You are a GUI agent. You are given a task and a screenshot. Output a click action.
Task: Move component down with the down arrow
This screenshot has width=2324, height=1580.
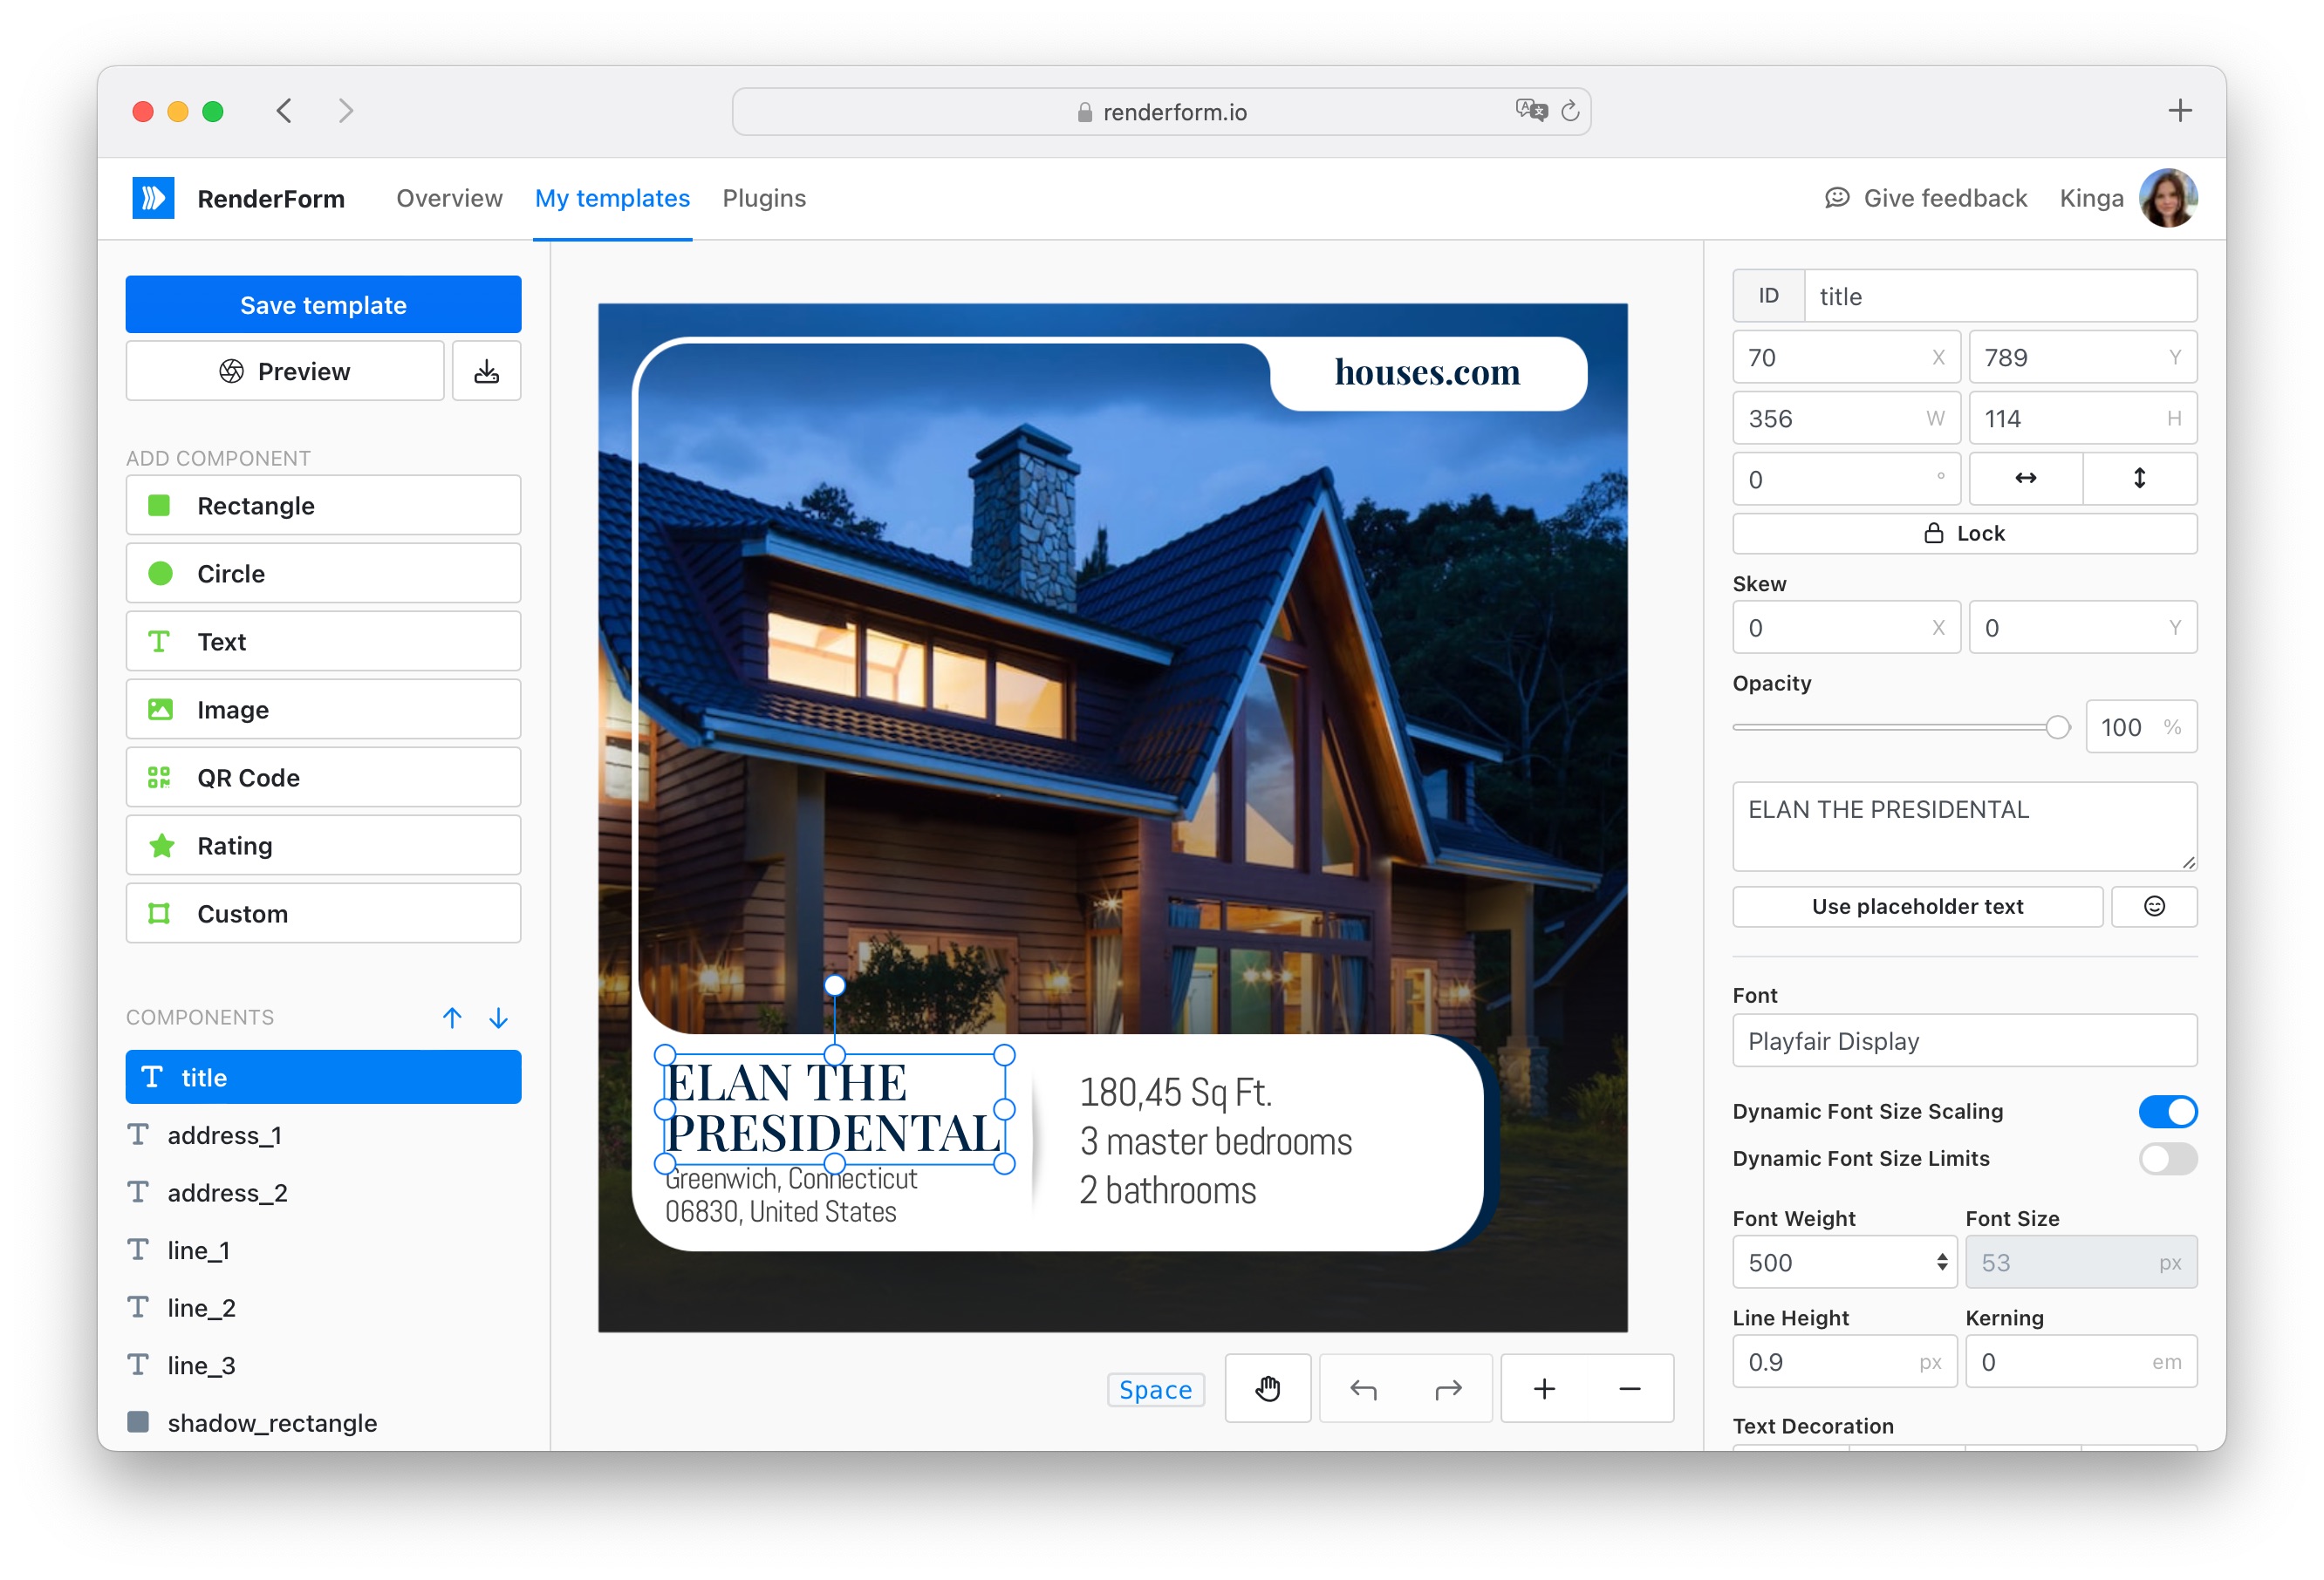point(498,1018)
